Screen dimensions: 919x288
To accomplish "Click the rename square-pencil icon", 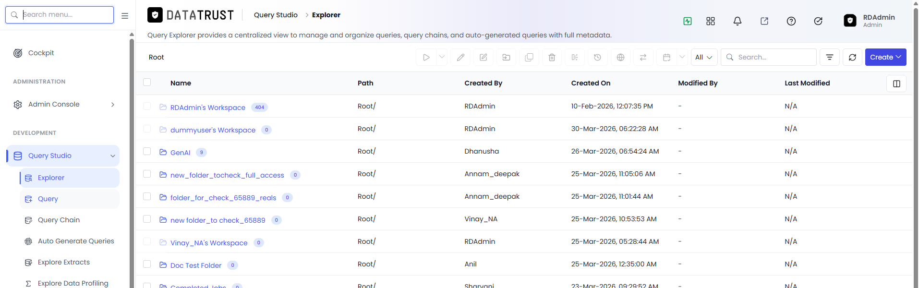I will pos(484,57).
